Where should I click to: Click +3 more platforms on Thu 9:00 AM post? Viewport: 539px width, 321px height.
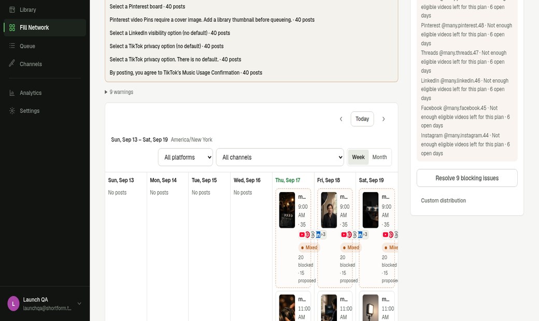pos(323,235)
